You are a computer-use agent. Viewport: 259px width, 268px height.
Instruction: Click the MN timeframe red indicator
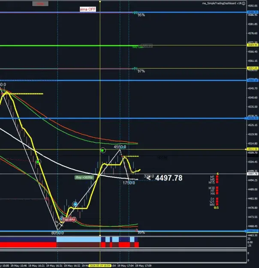217,205
